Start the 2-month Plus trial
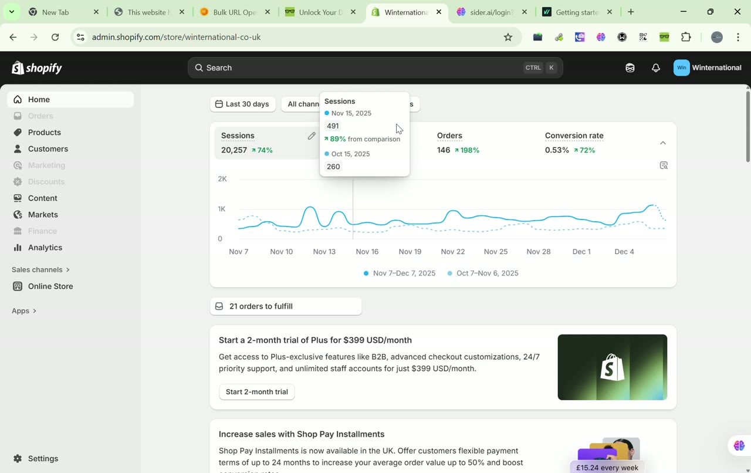751x473 pixels. (x=257, y=392)
